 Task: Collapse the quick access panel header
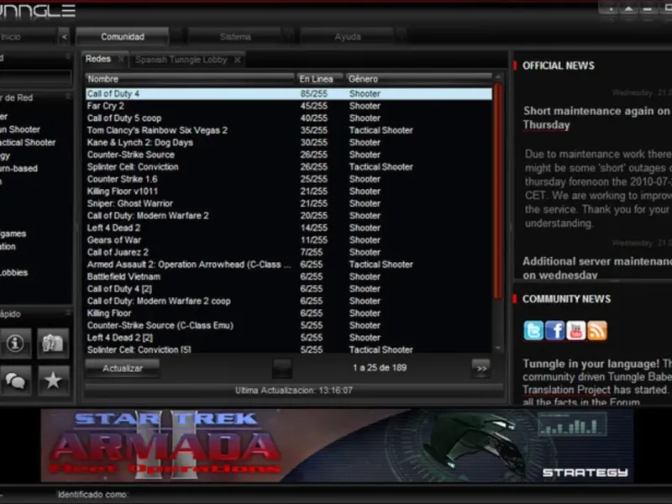coord(68,313)
